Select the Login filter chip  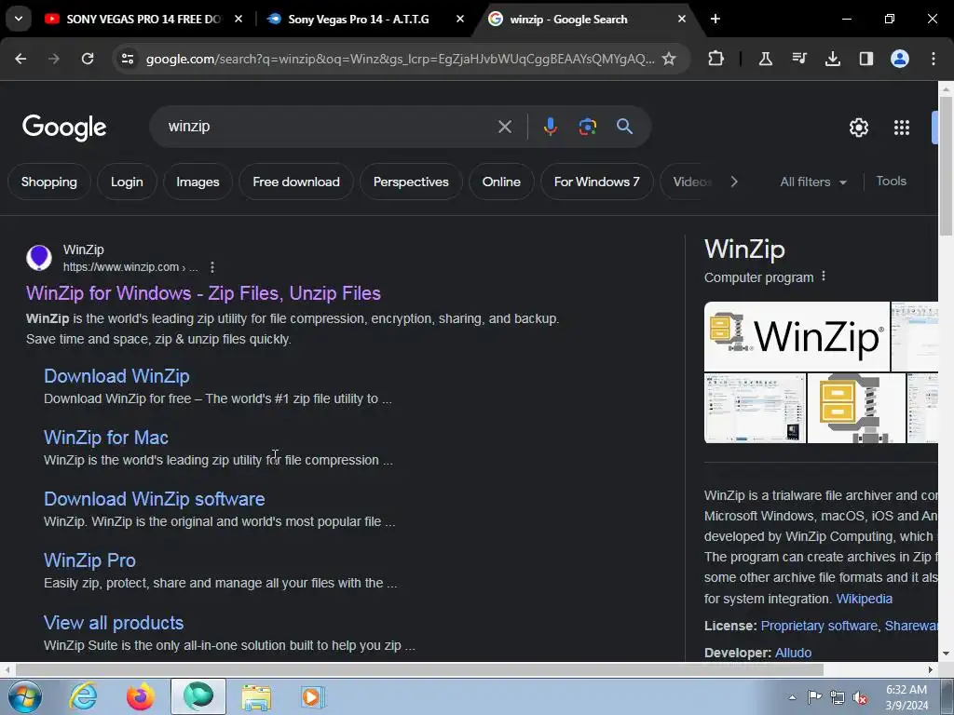click(127, 182)
